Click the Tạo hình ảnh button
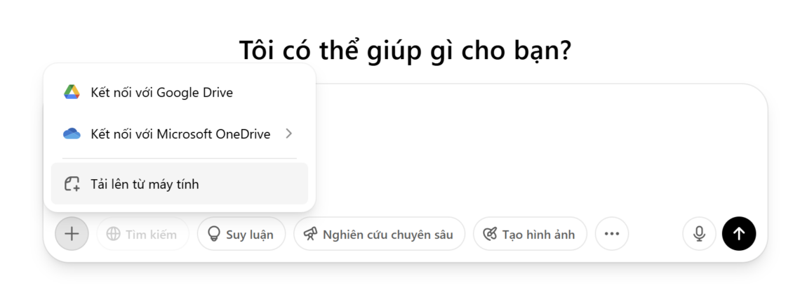The height and width of the screenshot is (288, 800). pyautogui.click(x=530, y=234)
